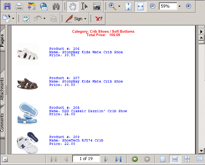Click the binoculars Search icon
This screenshot has width=205, height=165.
56,6
